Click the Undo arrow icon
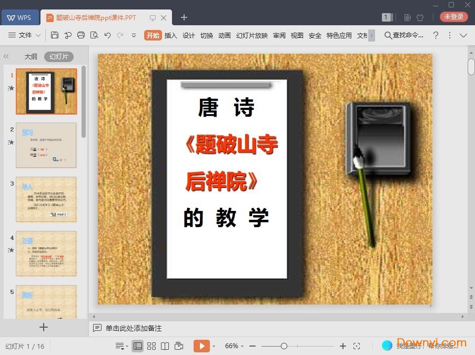Image resolution: width=475 pixels, height=355 pixels. tap(107, 35)
